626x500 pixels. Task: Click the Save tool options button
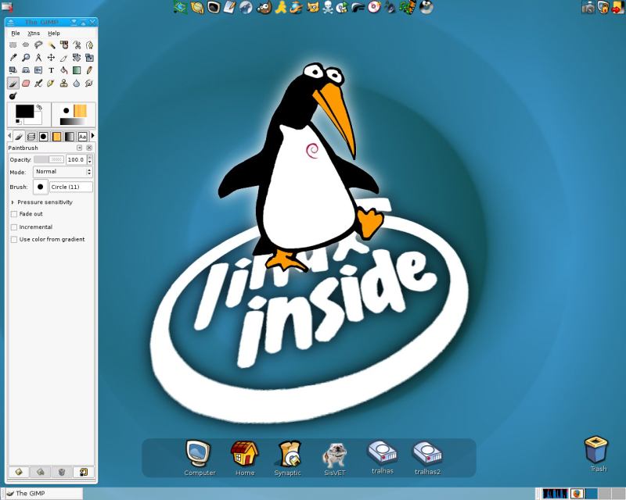click(x=18, y=472)
